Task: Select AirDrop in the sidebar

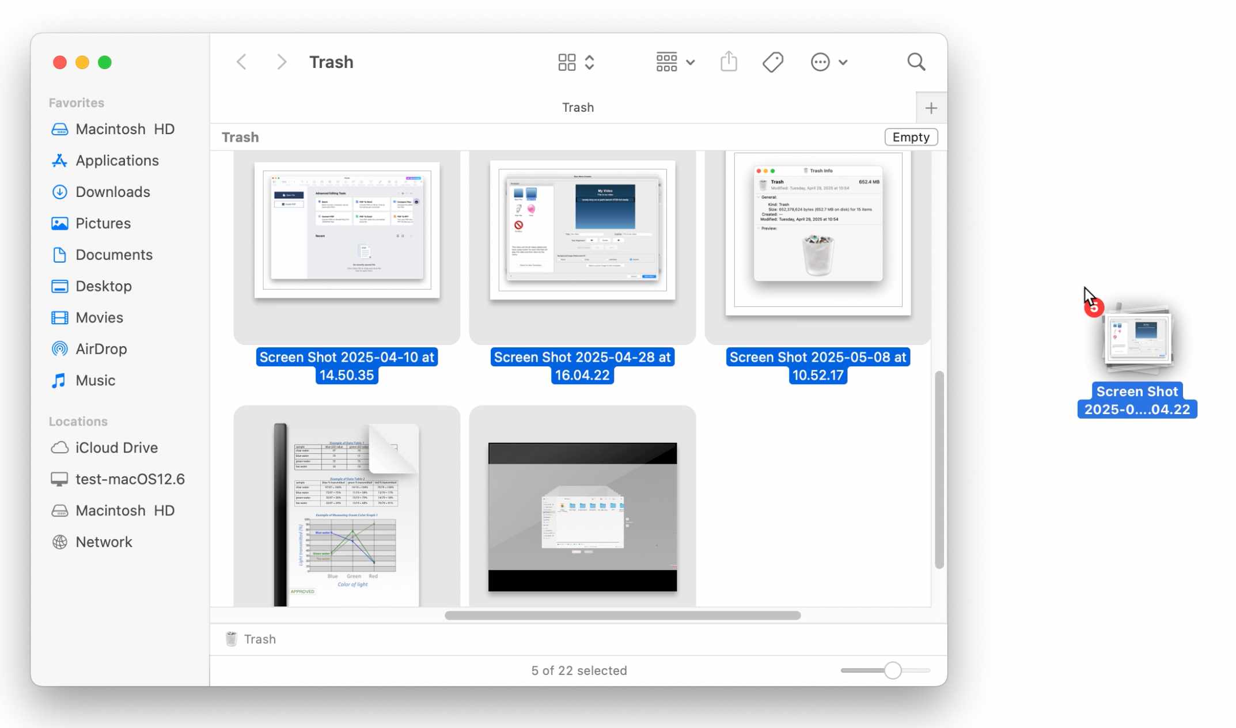Action: 101,348
